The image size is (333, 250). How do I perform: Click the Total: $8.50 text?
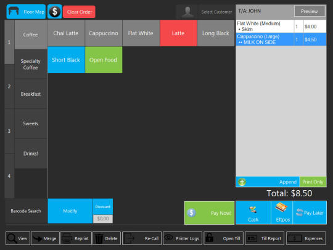289,193
